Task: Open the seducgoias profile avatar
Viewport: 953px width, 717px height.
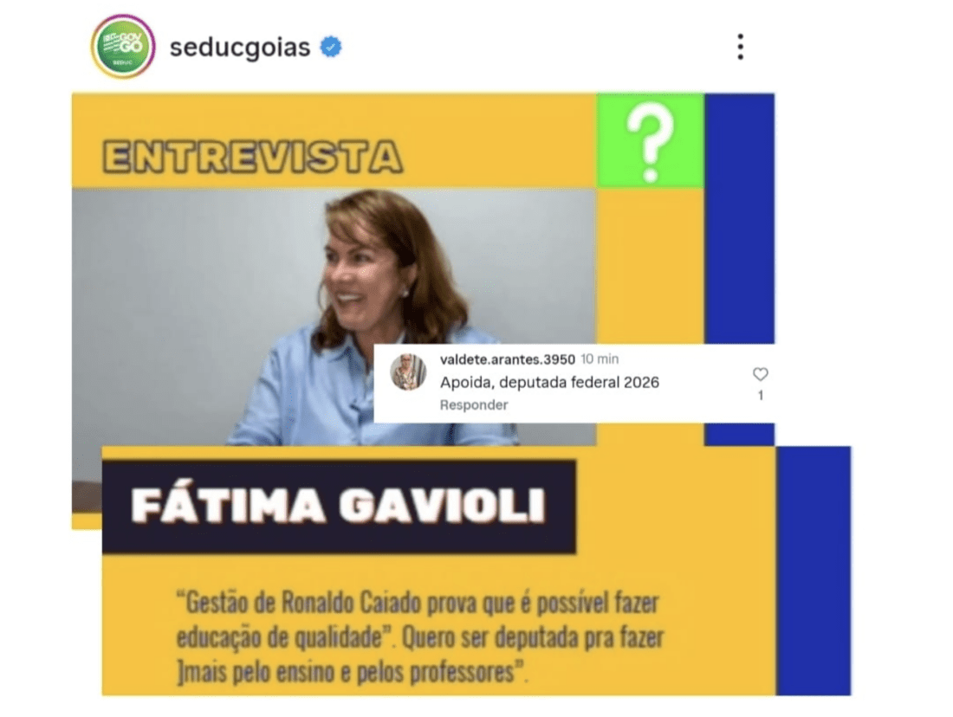Action: click(x=123, y=47)
